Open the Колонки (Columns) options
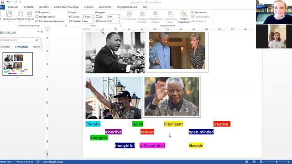Image resolution: width=292 pixels, height=164 pixels. pos(29,16)
